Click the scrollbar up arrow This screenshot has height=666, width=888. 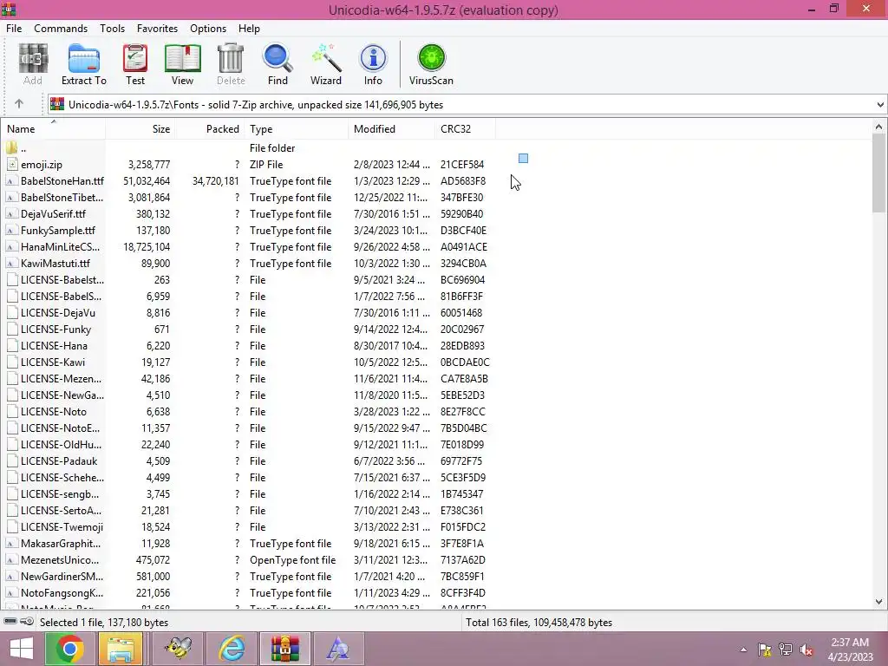(x=879, y=127)
